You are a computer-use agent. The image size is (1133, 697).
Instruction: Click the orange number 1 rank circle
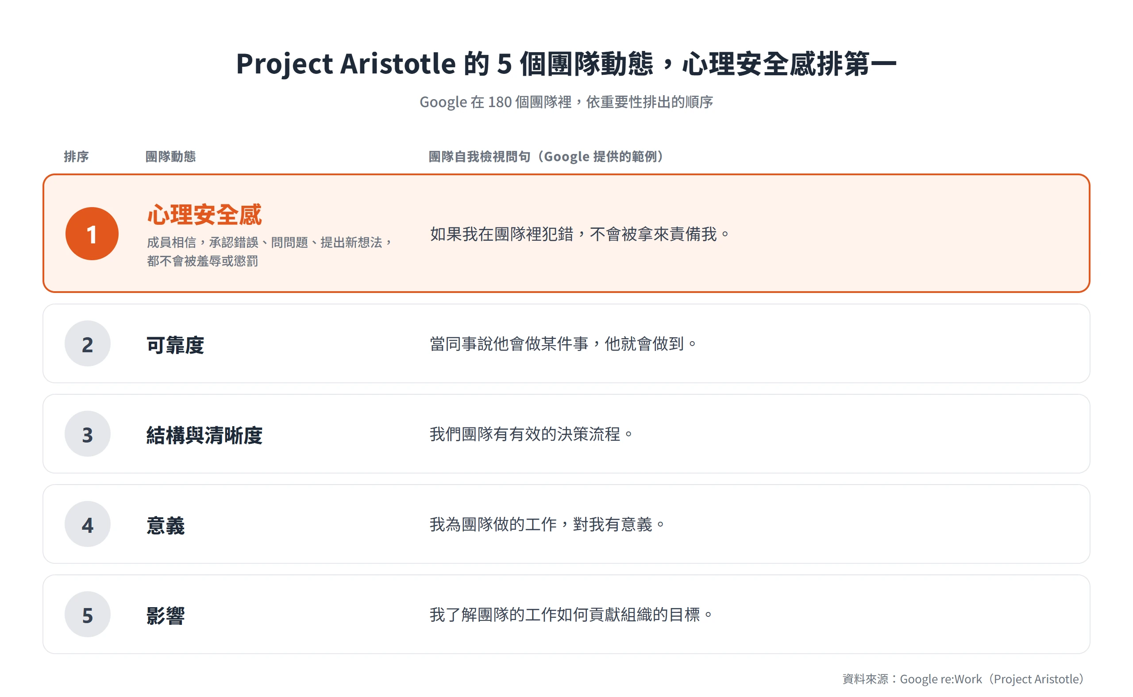(x=92, y=234)
